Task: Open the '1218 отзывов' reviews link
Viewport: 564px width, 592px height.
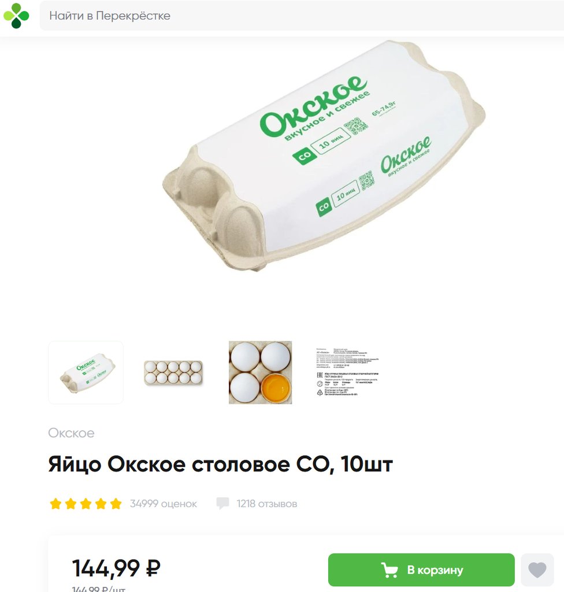Action: (267, 504)
